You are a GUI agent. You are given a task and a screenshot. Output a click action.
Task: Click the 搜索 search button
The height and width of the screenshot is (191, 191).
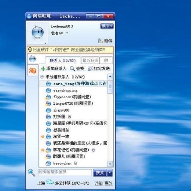pos(100,173)
